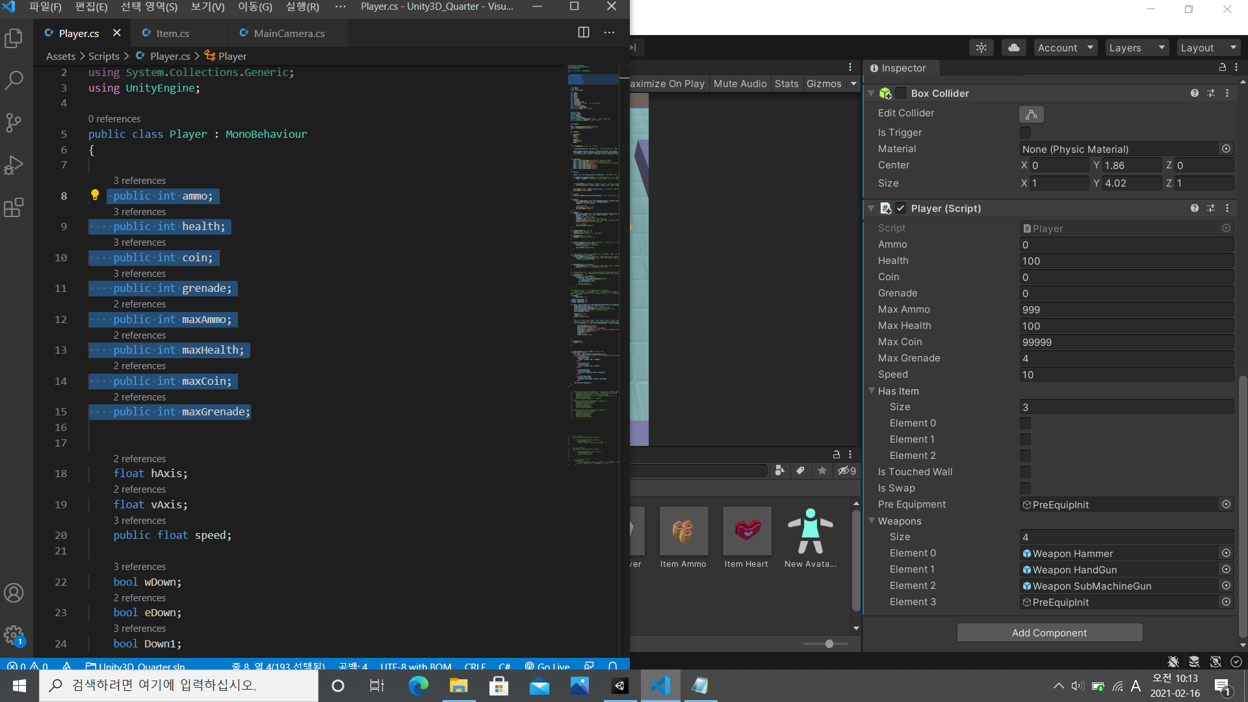Open the 실행(R) menu
Viewport: 1248px width, 702px height.
[x=302, y=7]
